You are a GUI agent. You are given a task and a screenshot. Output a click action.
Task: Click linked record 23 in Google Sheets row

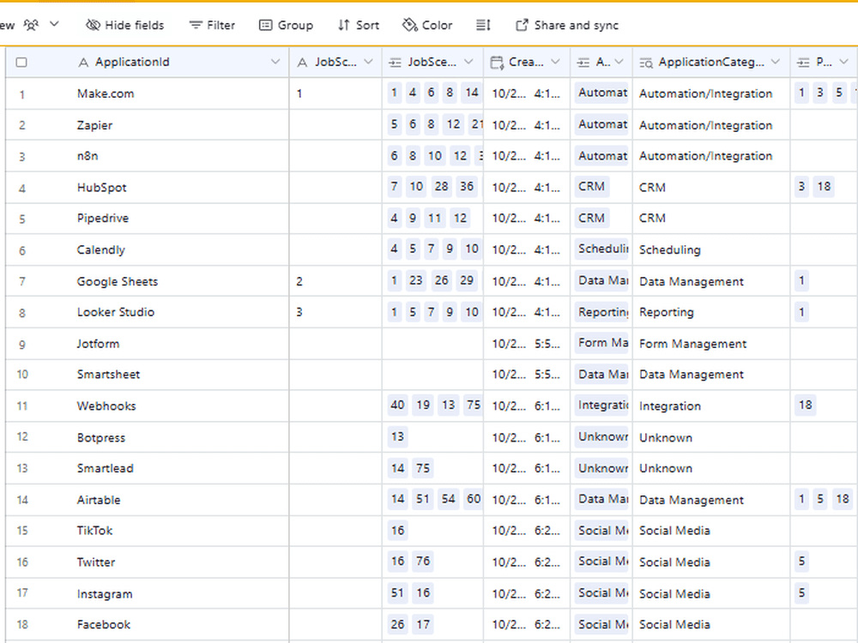click(416, 280)
